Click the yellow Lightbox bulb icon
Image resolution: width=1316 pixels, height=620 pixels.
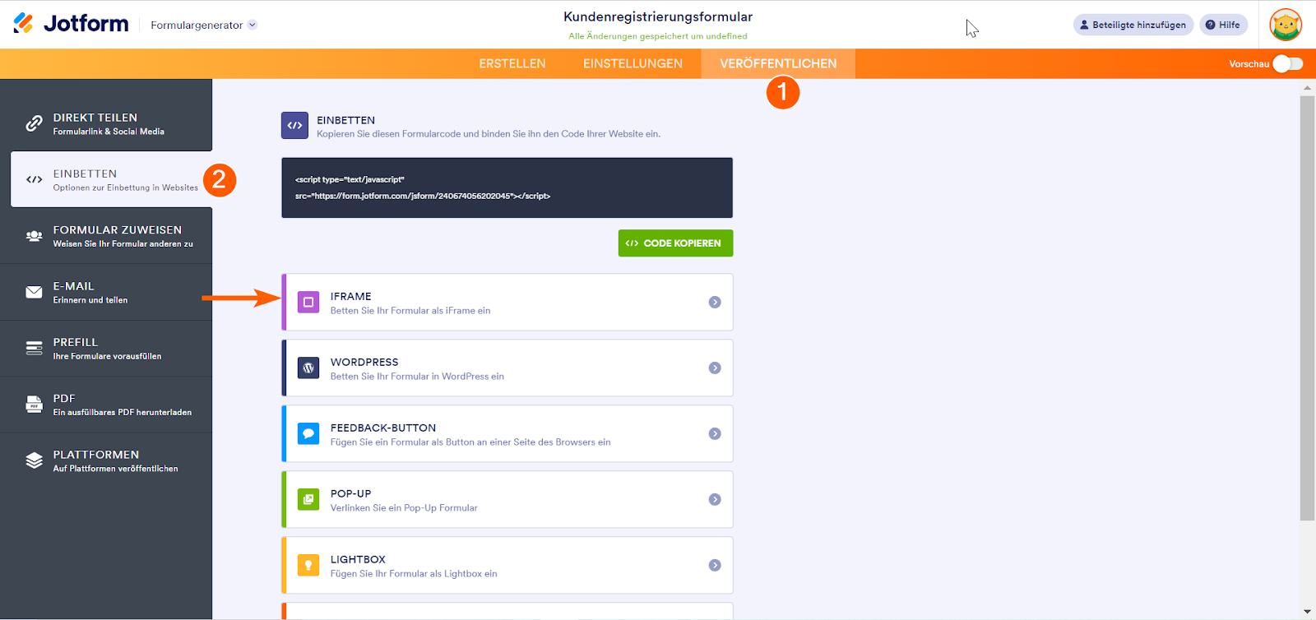point(308,566)
